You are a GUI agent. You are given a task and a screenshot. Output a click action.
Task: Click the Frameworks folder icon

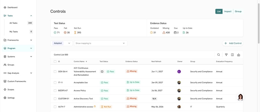(5, 40)
